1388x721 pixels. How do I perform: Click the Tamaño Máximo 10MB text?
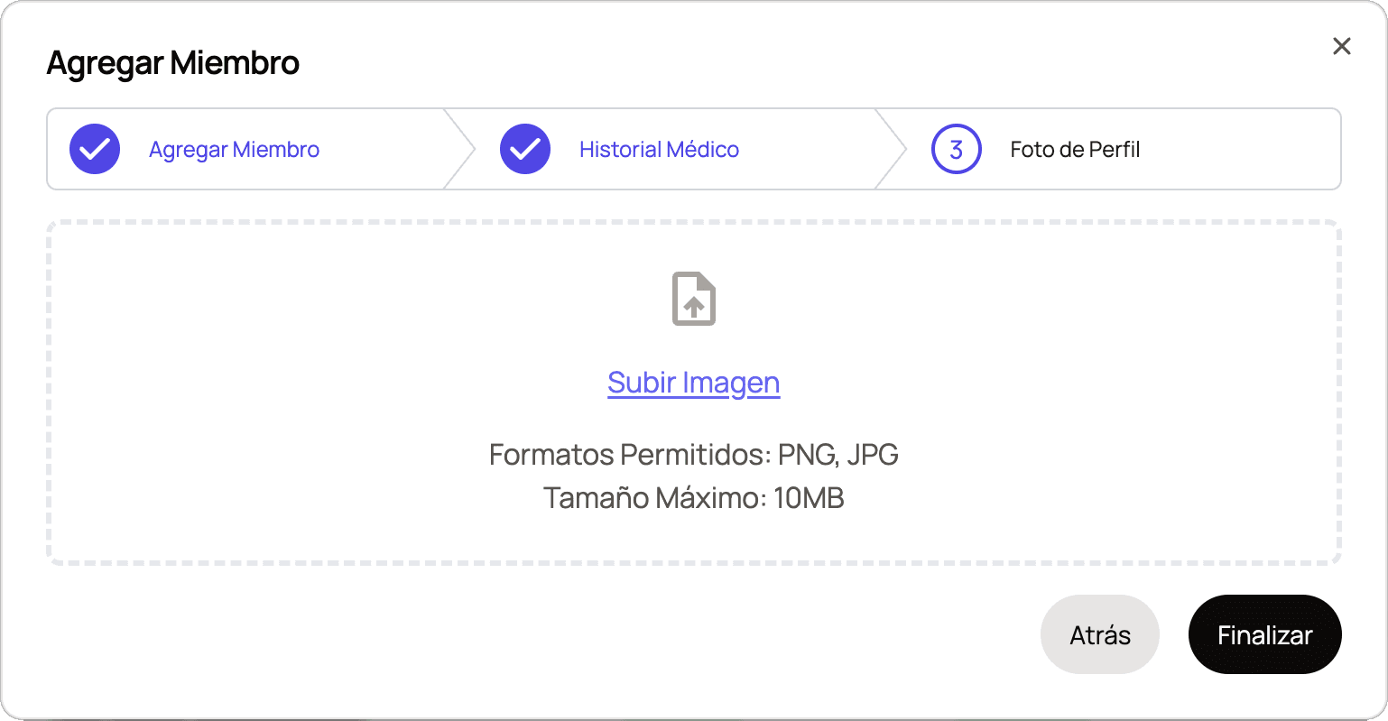click(x=693, y=498)
